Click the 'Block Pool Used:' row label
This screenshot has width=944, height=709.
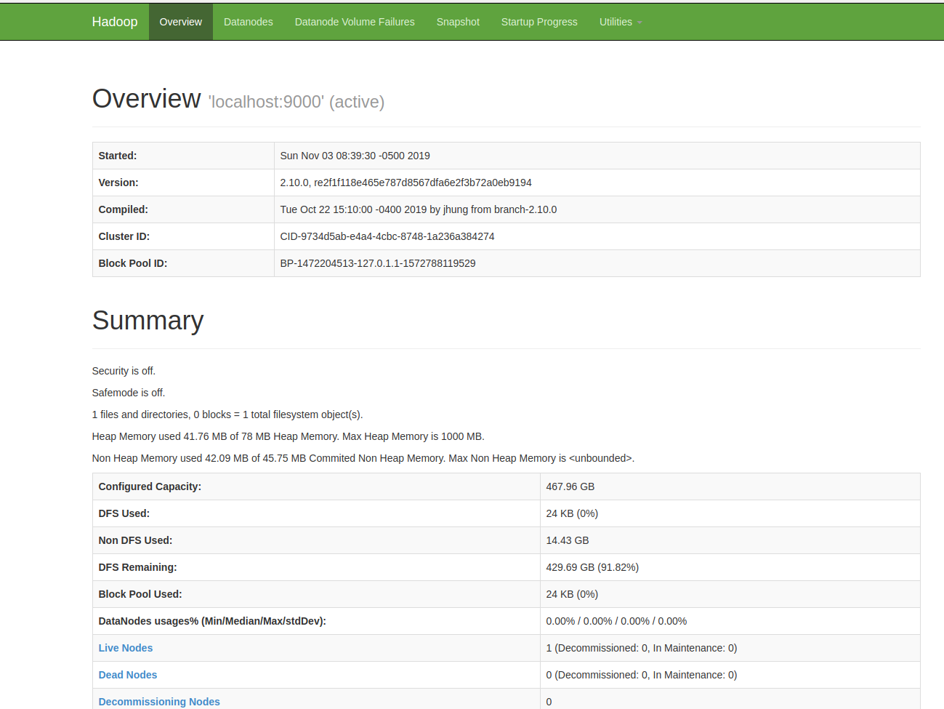140,594
